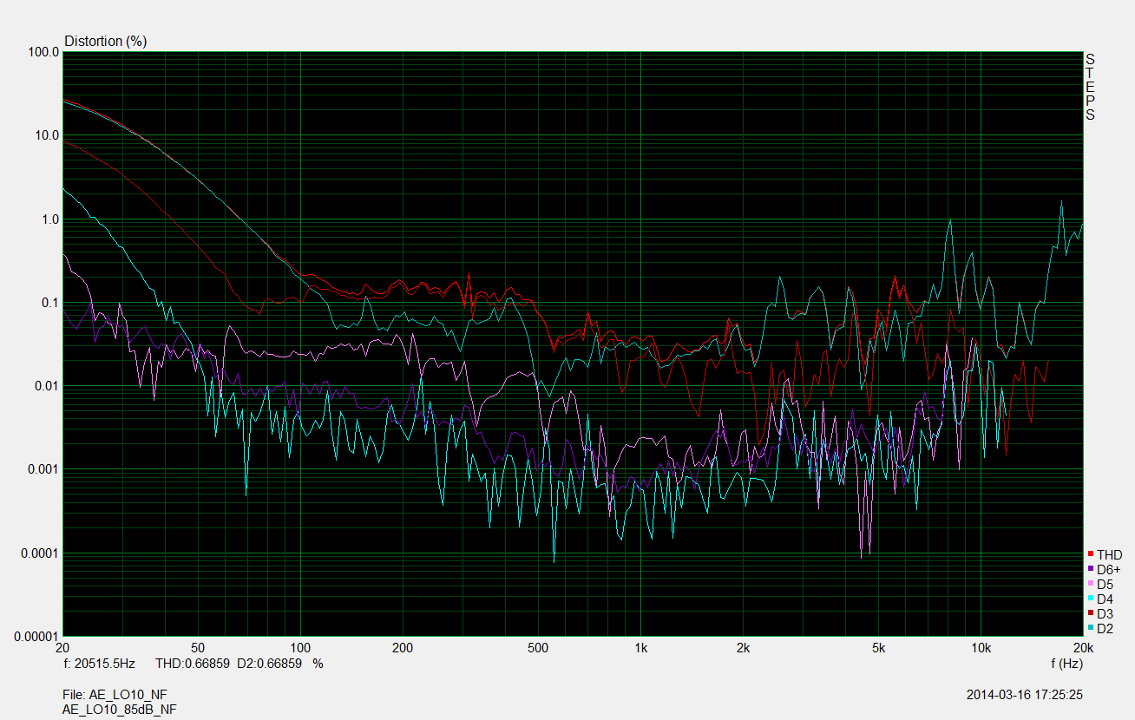Screen dimensions: 1135x720
Task: Click the pink D5 legend swatch
Action: (1090, 584)
